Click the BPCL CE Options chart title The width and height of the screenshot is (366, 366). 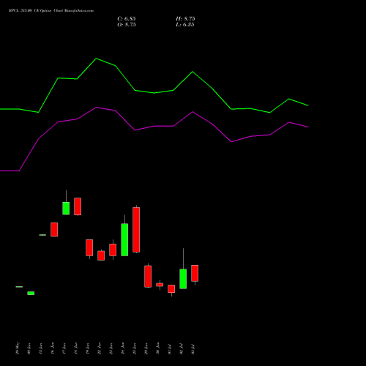51,11
